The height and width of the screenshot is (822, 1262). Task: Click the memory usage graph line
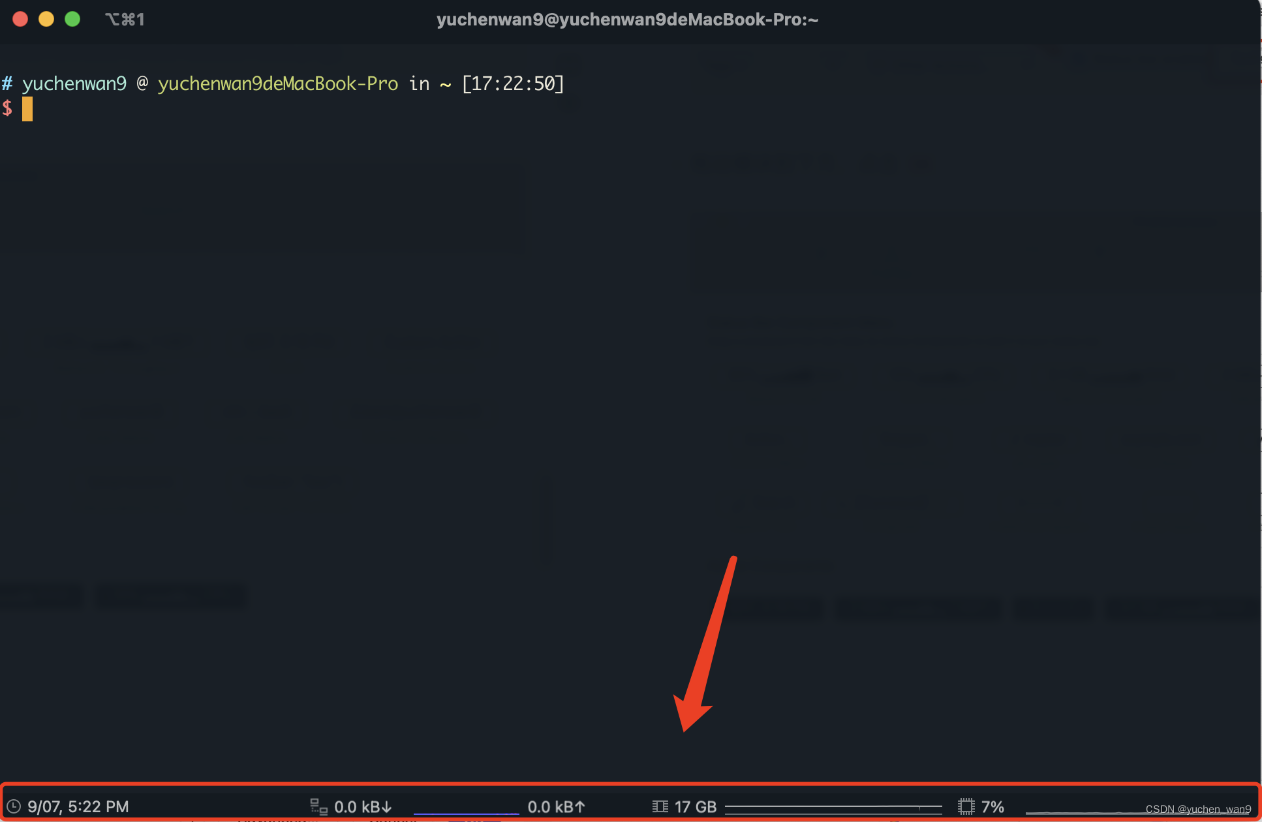click(x=833, y=808)
